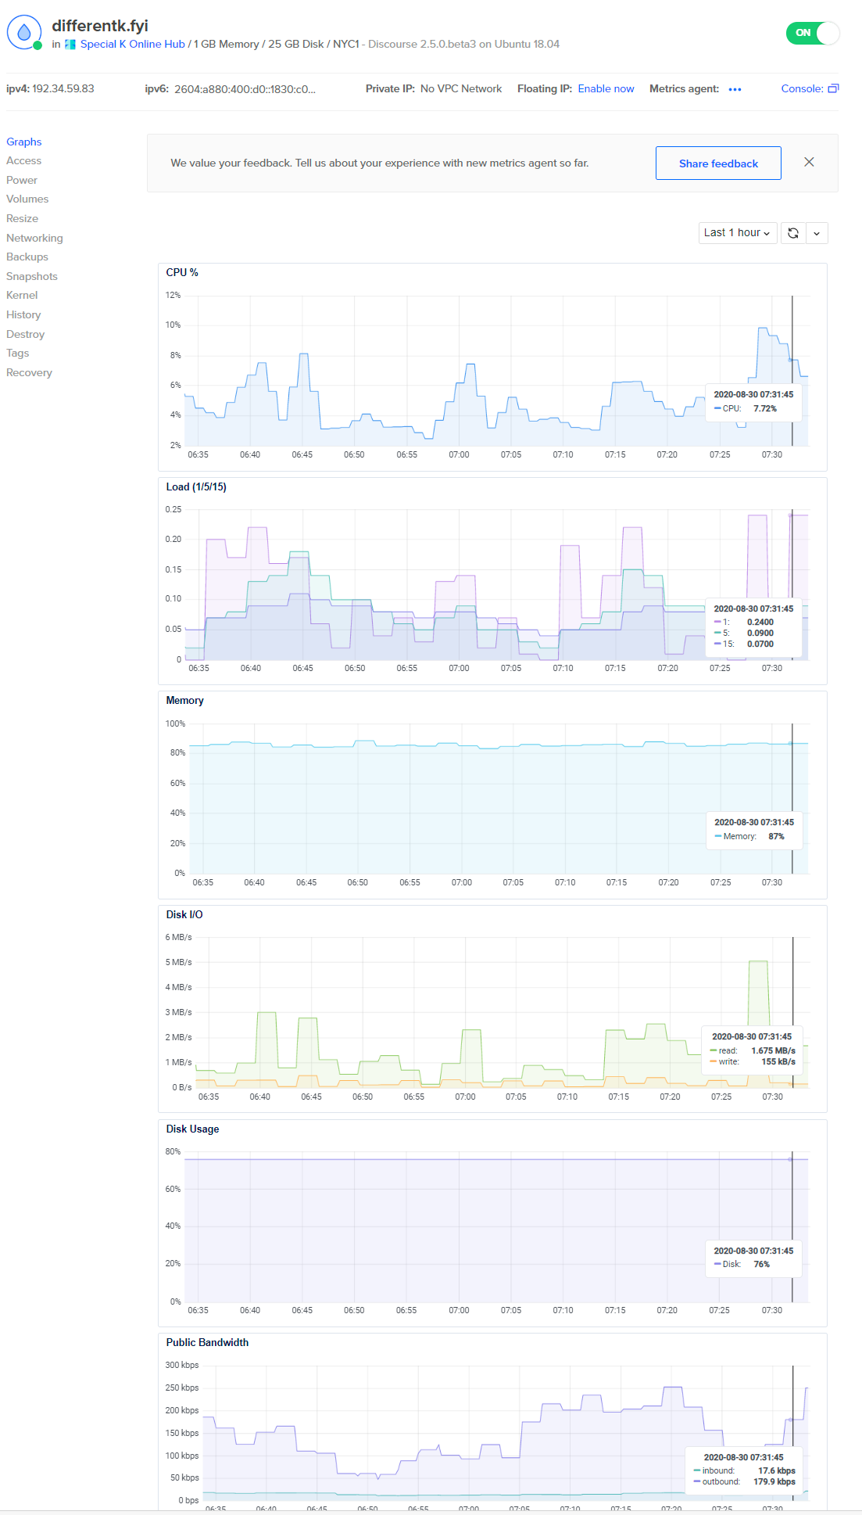Image resolution: width=862 pixels, height=1515 pixels.
Task: Click the outbound 179.9 kbps tooltip value
Action: click(774, 1482)
